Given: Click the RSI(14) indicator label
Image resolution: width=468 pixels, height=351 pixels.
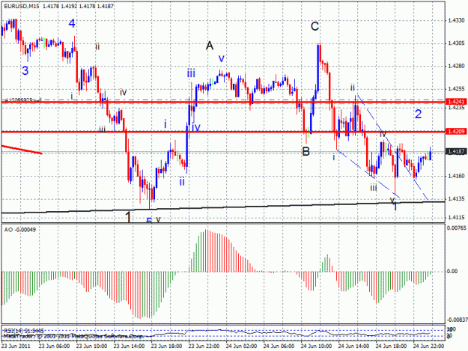Looking at the screenshot, I should coord(23,331).
